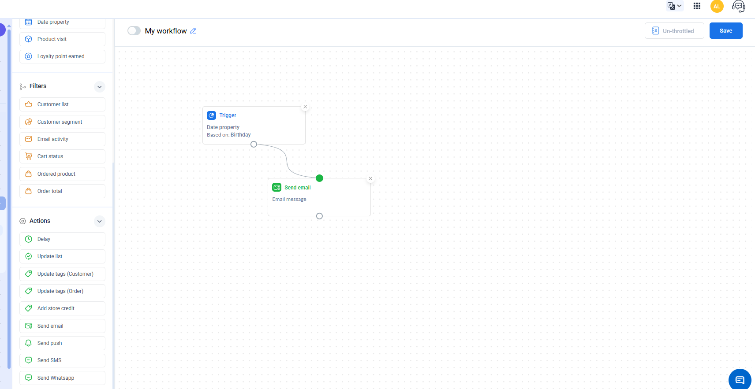Open the support headset icon
The image size is (755, 389).
click(738, 6)
